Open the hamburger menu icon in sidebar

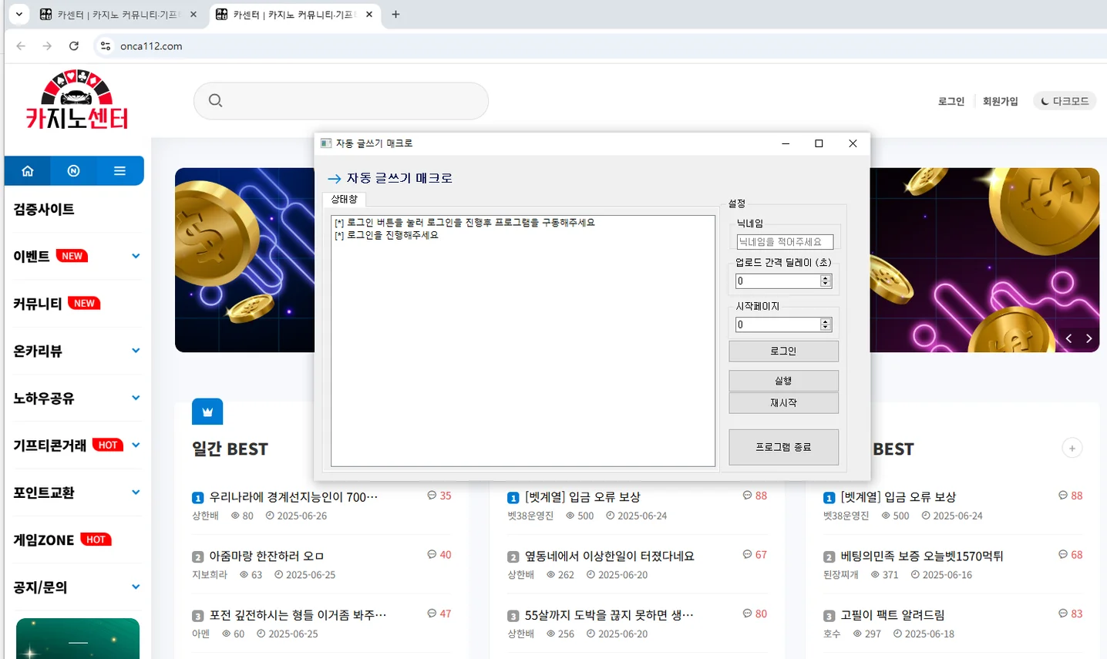[x=119, y=171]
